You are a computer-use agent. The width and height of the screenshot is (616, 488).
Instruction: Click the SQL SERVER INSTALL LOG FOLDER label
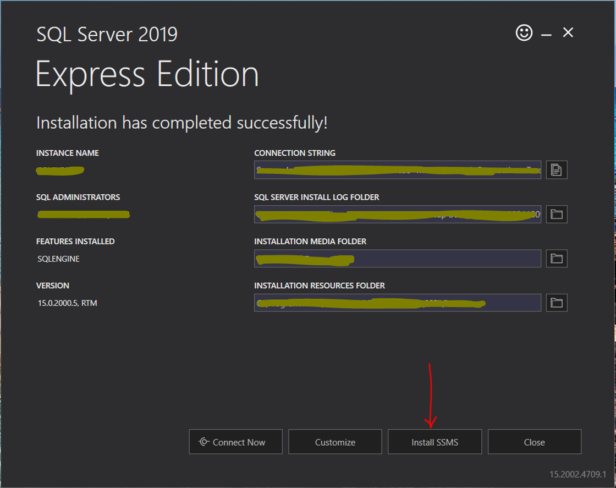[x=317, y=198]
